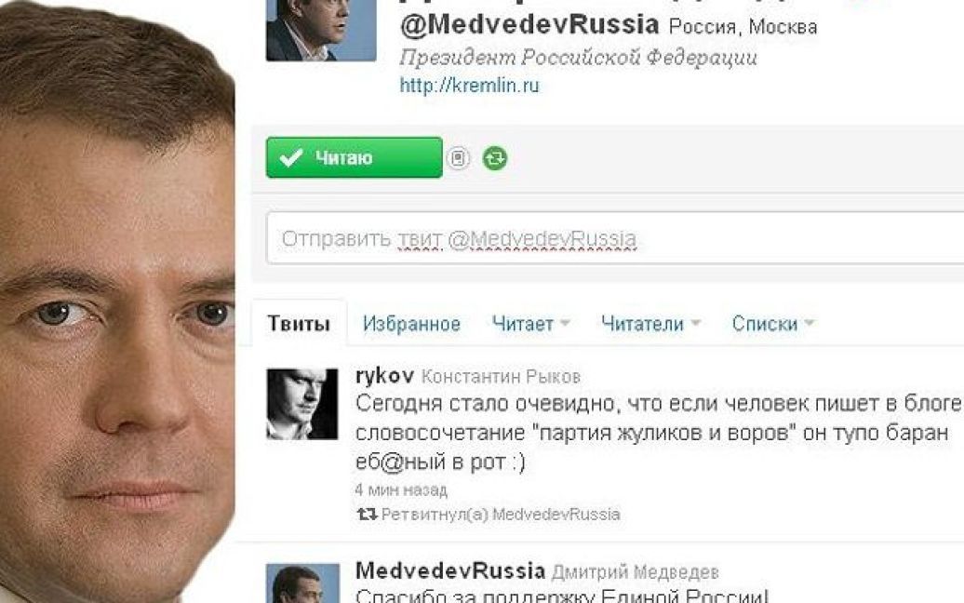Click the checkmark on the Читаю button
This screenshot has height=603, width=964.
click(290, 157)
